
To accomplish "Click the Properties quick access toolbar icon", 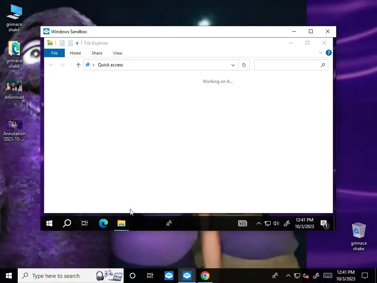I will point(62,43).
